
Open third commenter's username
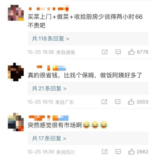point(49,118)
